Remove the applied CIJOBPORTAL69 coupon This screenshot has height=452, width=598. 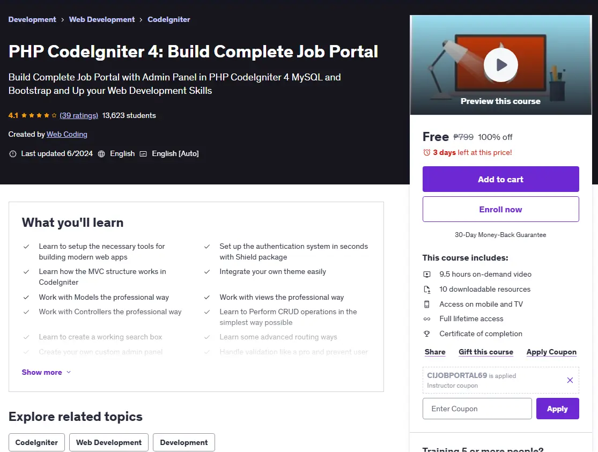pyautogui.click(x=570, y=380)
